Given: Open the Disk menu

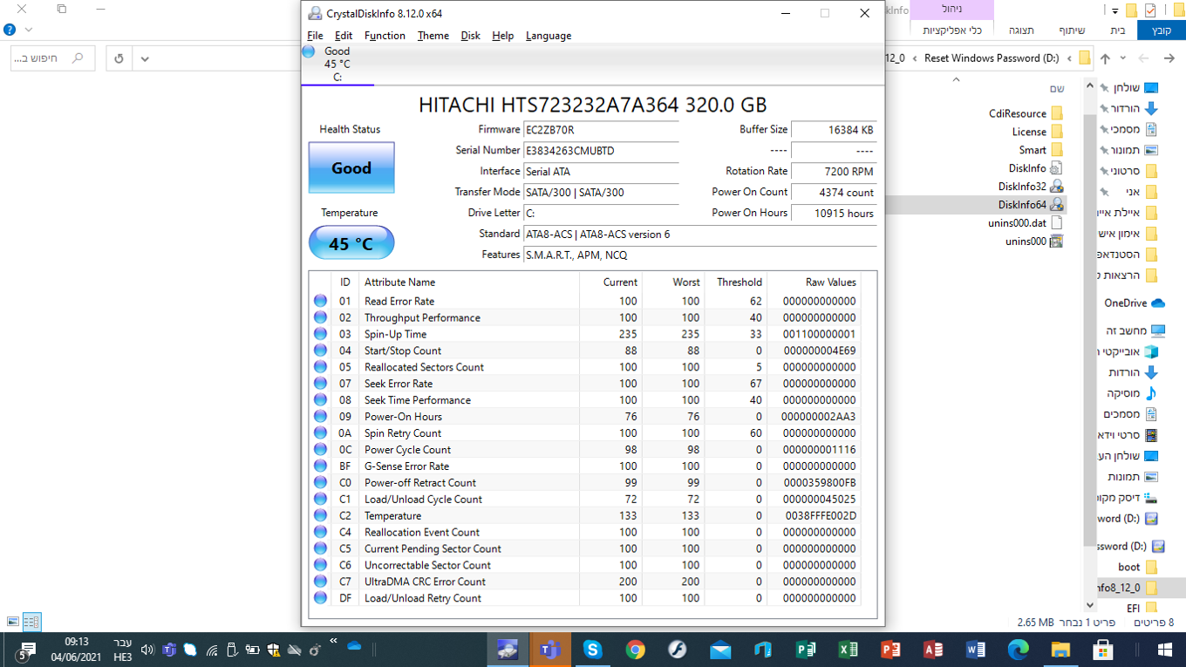Looking at the screenshot, I should (470, 36).
